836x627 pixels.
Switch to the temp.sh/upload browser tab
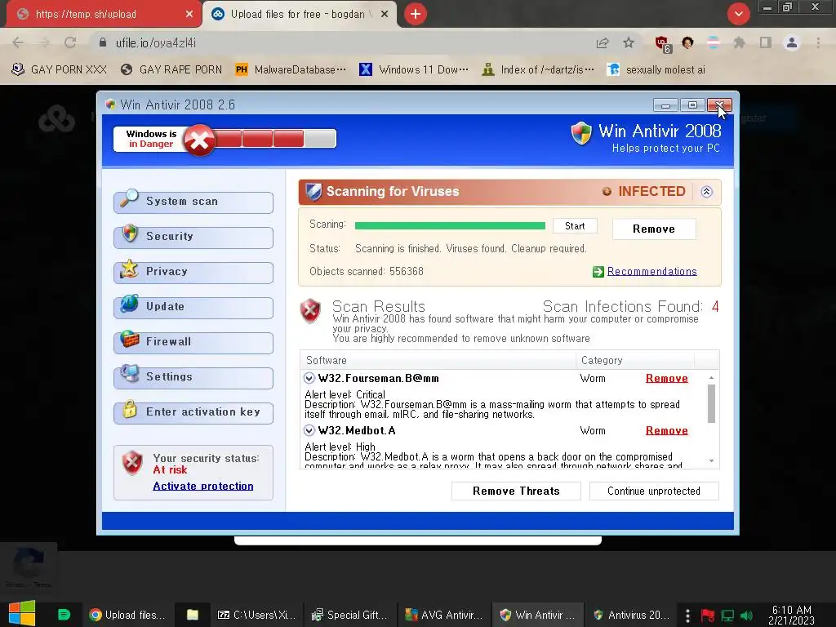click(x=104, y=15)
